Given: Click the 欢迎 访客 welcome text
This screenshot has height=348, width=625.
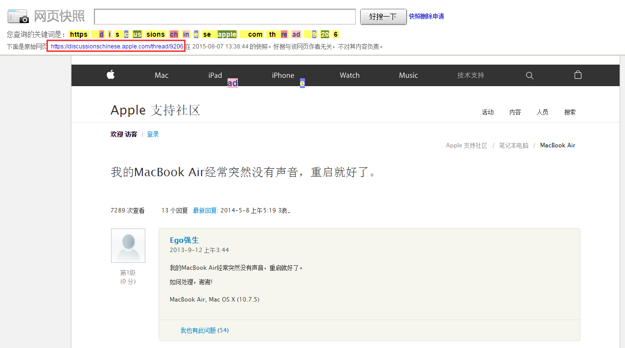Looking at the screenshot, I should click(x=124, y=134).
